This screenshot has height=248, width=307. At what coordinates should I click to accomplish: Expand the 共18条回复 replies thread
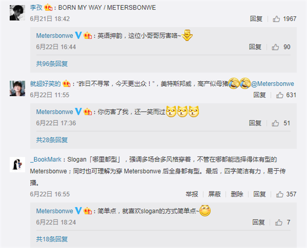pyautogui.click(x=52, y=239)
